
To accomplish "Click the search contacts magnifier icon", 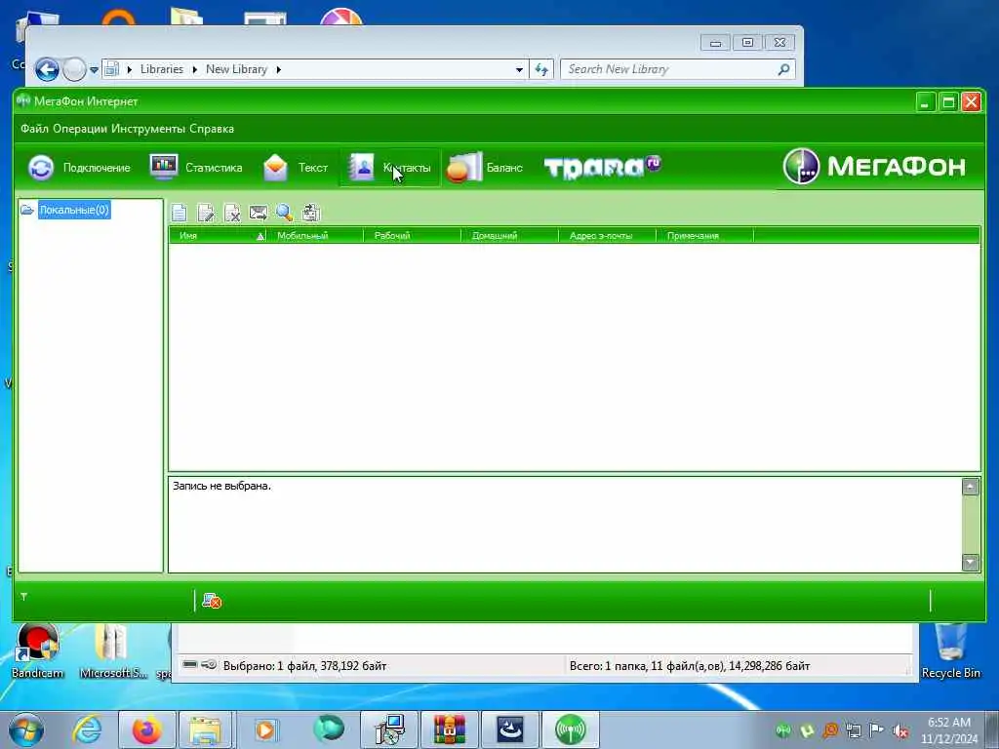I will [284, 213].
